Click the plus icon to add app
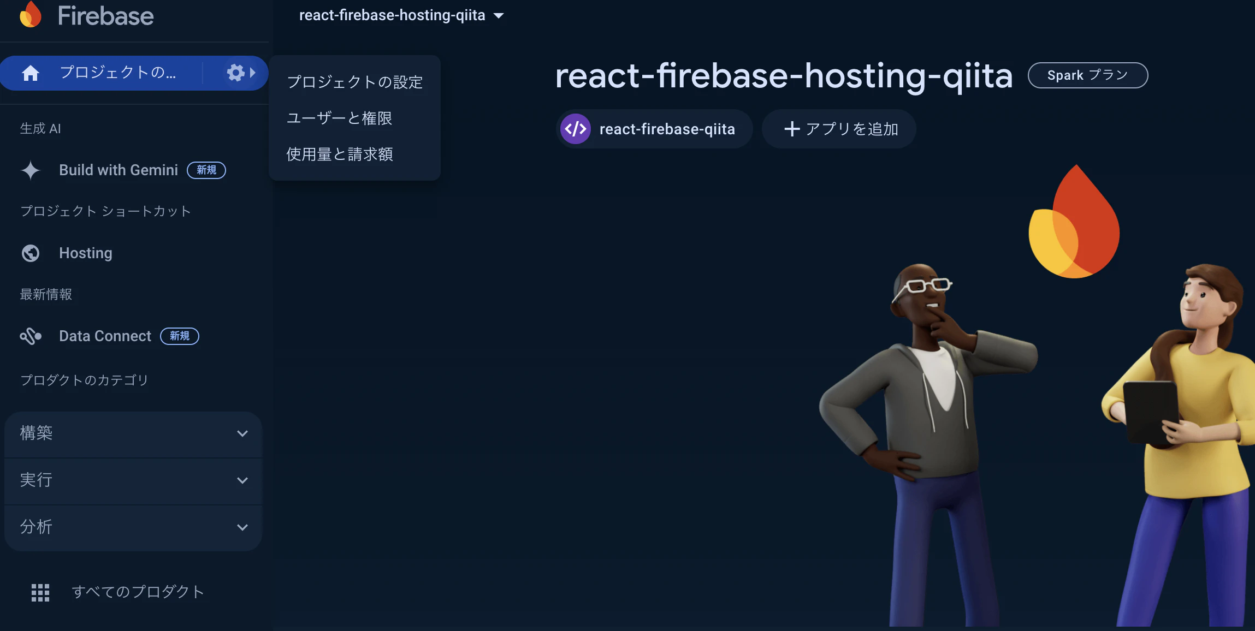Screen dimensions: 1255x631 point(792,129)
